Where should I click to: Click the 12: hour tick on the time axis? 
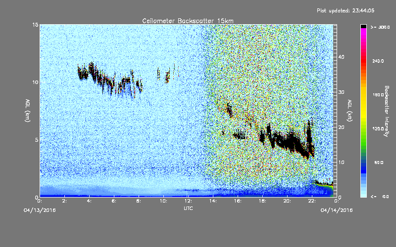coord(188,201)
